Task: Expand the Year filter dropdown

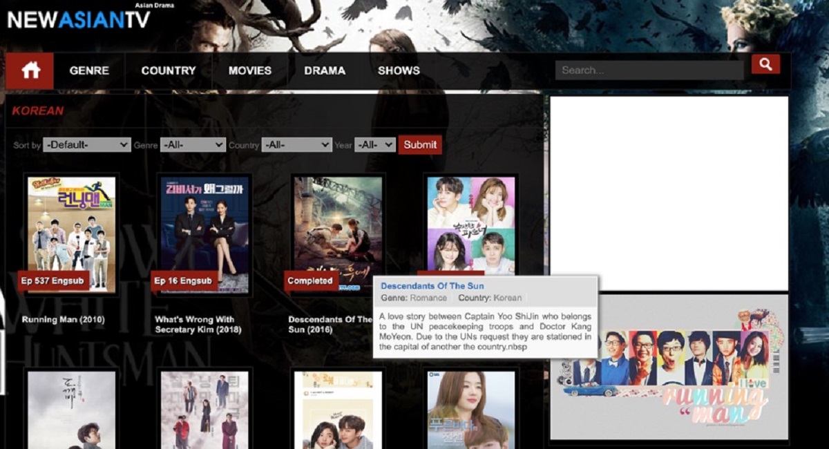Action: click(x=375, y=145)
